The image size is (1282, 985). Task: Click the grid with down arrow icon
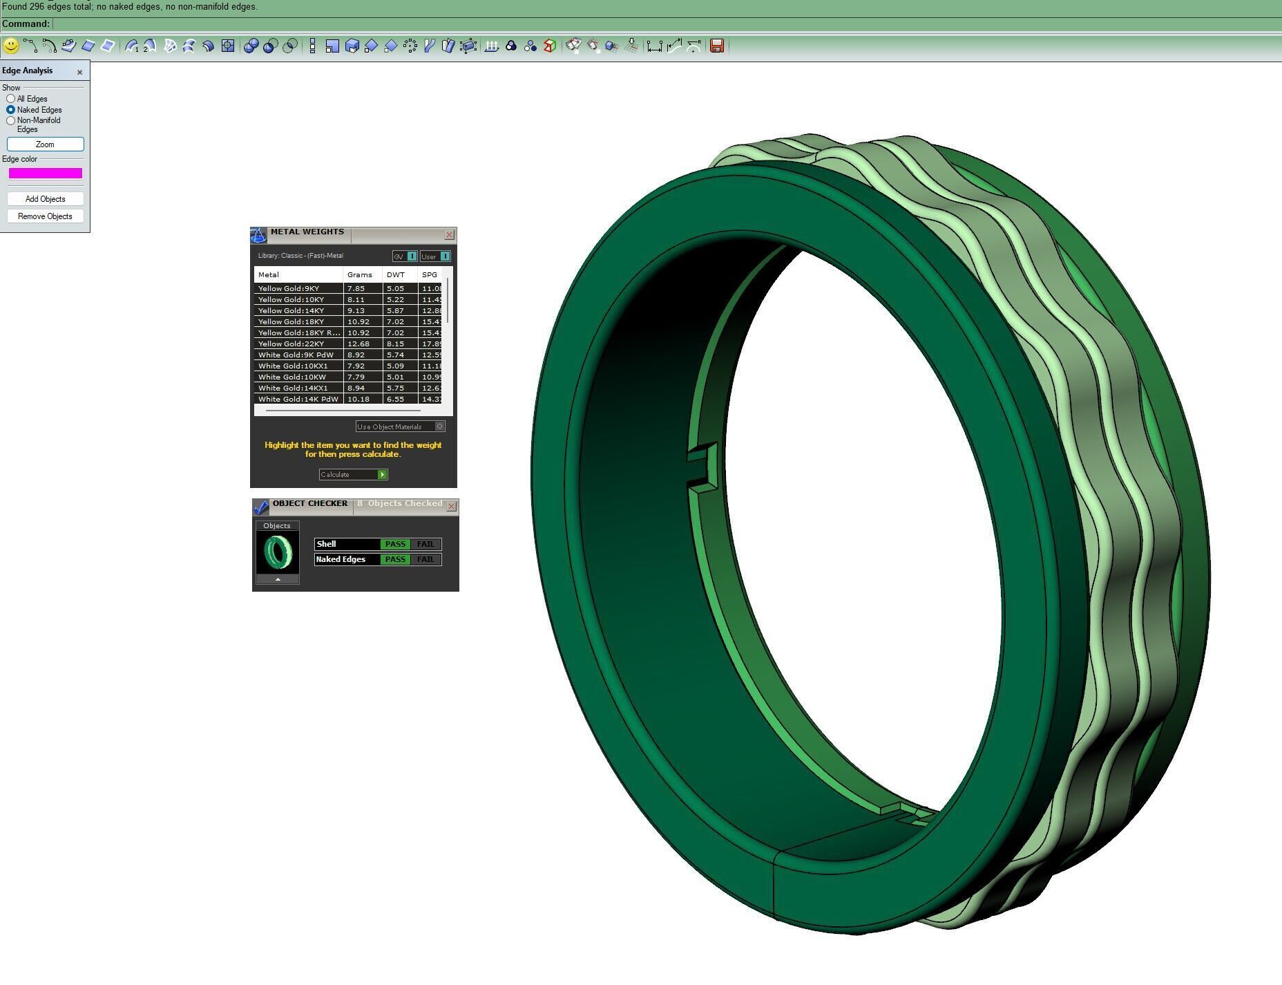(x=631, y=46)
